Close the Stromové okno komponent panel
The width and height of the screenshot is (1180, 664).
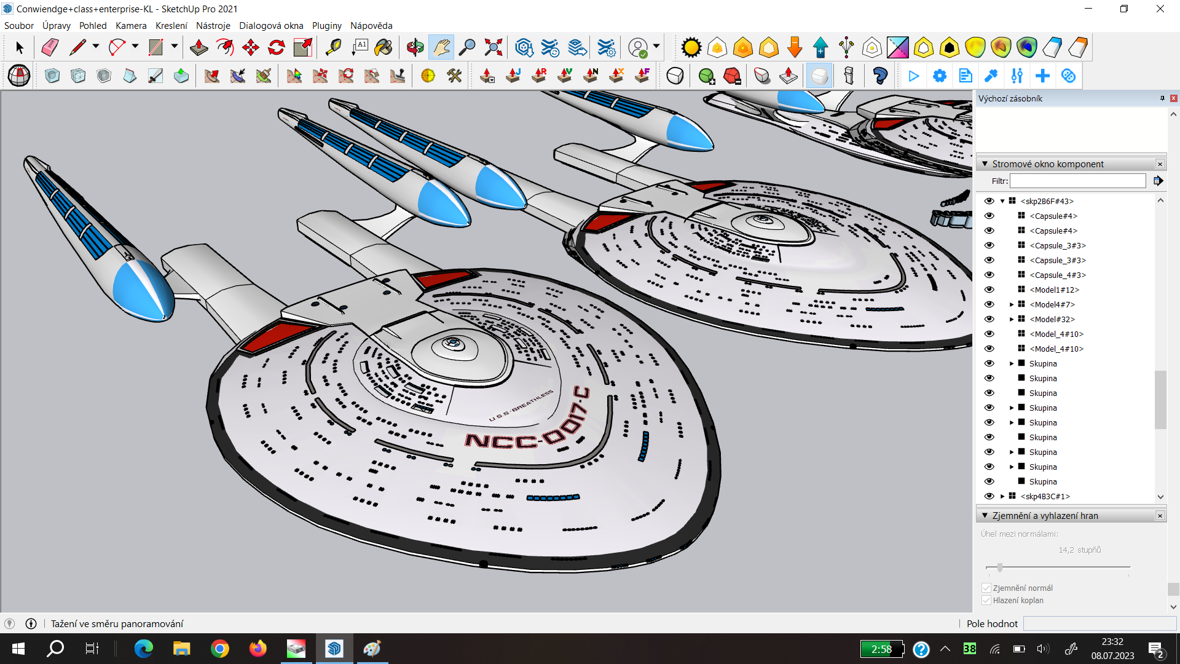(1160, 164)
